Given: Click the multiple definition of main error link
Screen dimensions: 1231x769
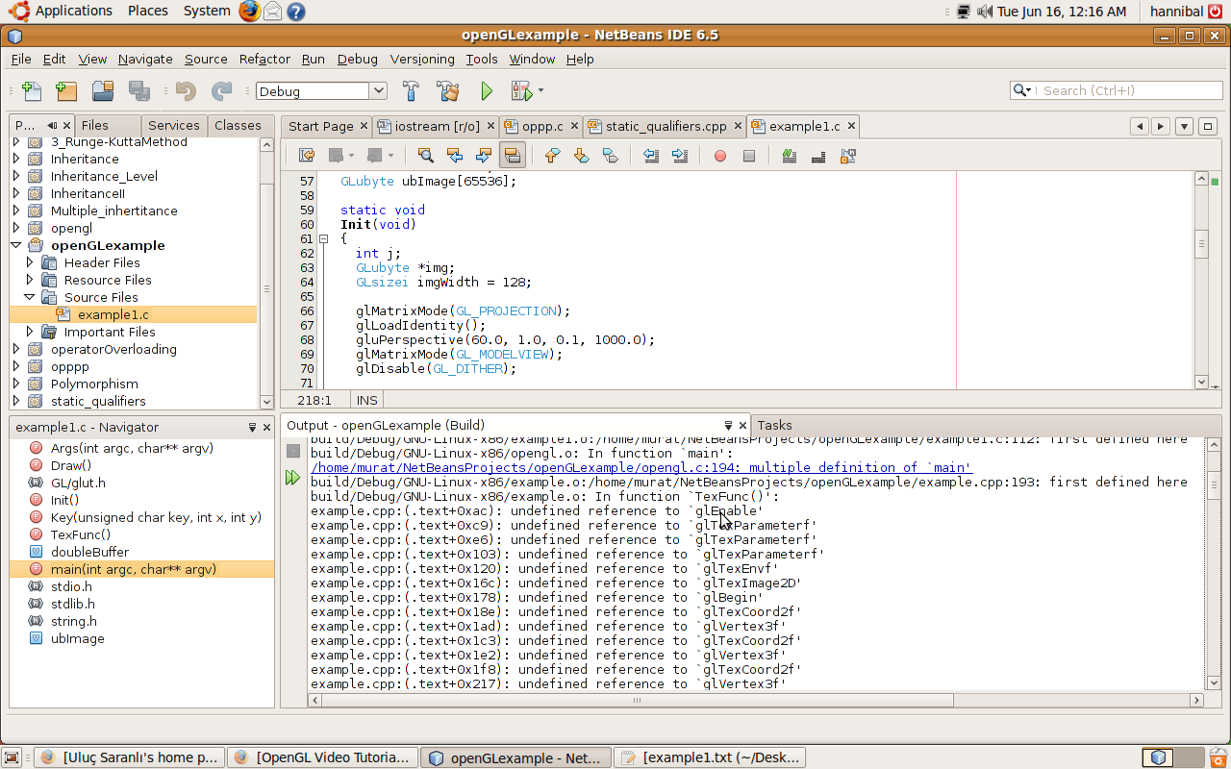Looking at the screenshot, I should [641, 468].
